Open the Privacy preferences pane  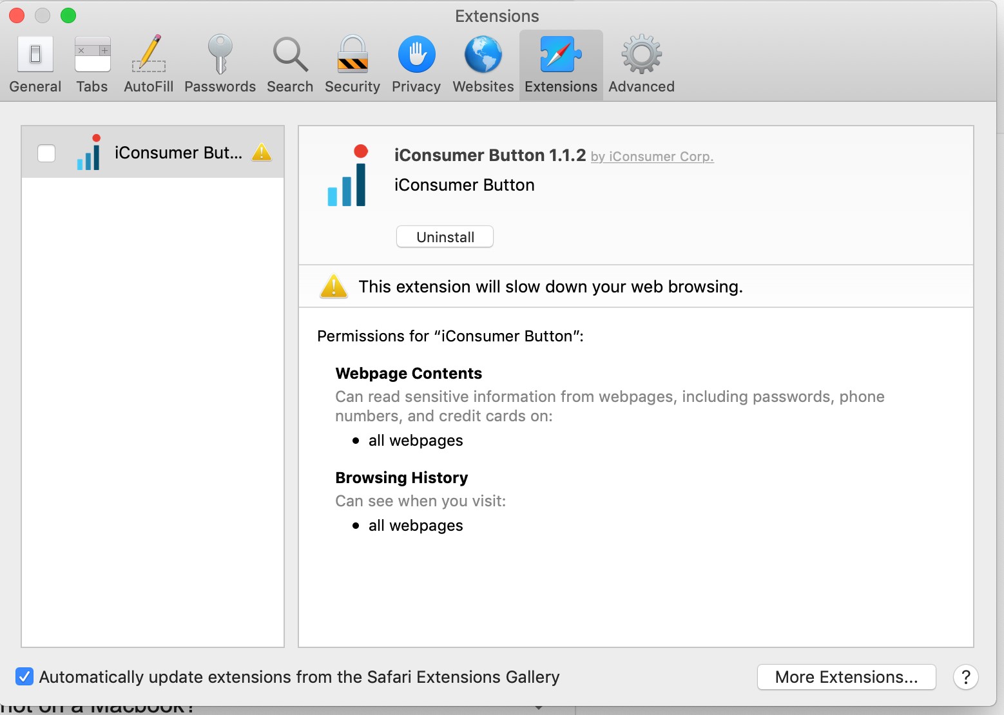pos(416,65)
